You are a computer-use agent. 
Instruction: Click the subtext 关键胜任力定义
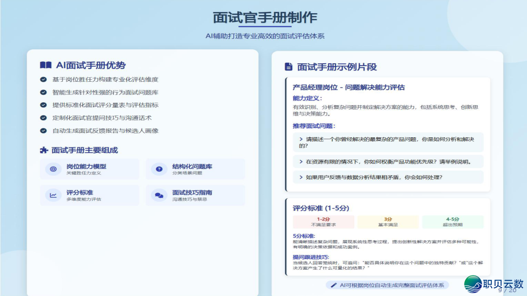click(83, 173)
